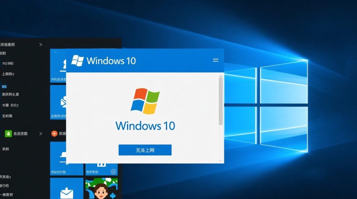Click the colorful Windows logo in dialog
The image size is (357, 199).
pos(145,101)
